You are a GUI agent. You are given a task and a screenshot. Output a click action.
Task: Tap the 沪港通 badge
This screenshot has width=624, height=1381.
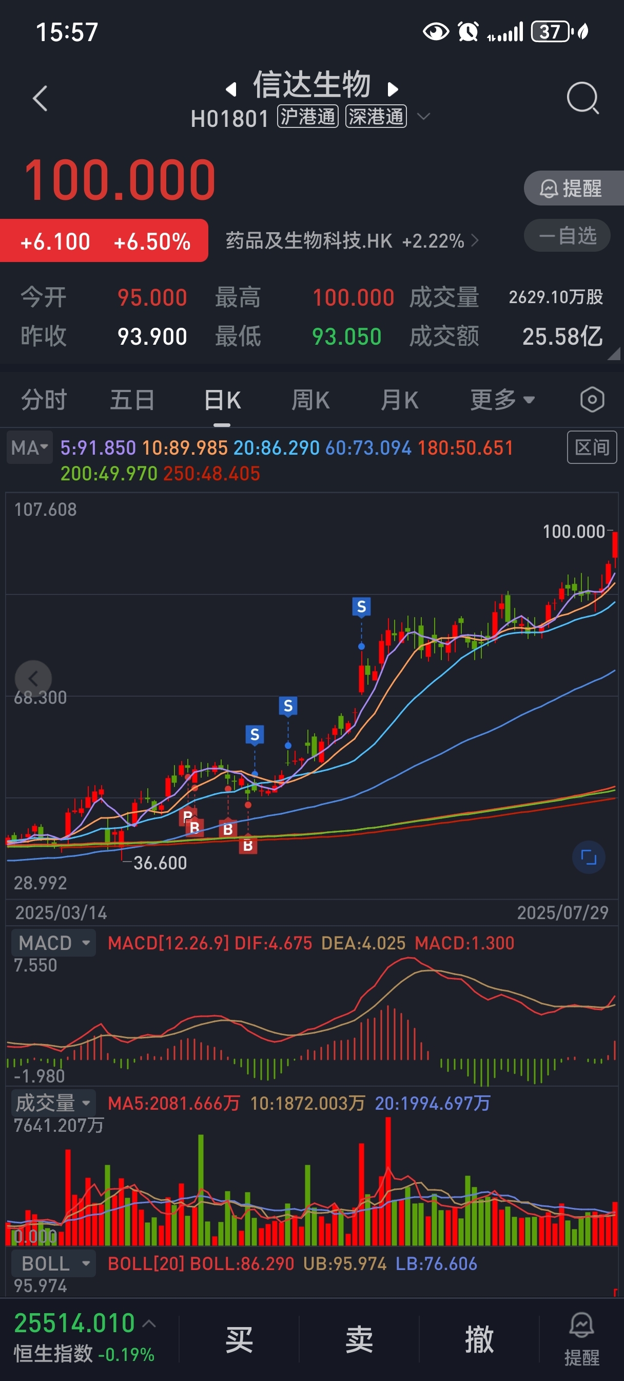[x=307, y=116]
